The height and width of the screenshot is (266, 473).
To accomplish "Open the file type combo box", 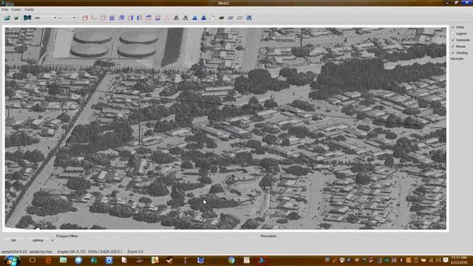I will point(45,18).
